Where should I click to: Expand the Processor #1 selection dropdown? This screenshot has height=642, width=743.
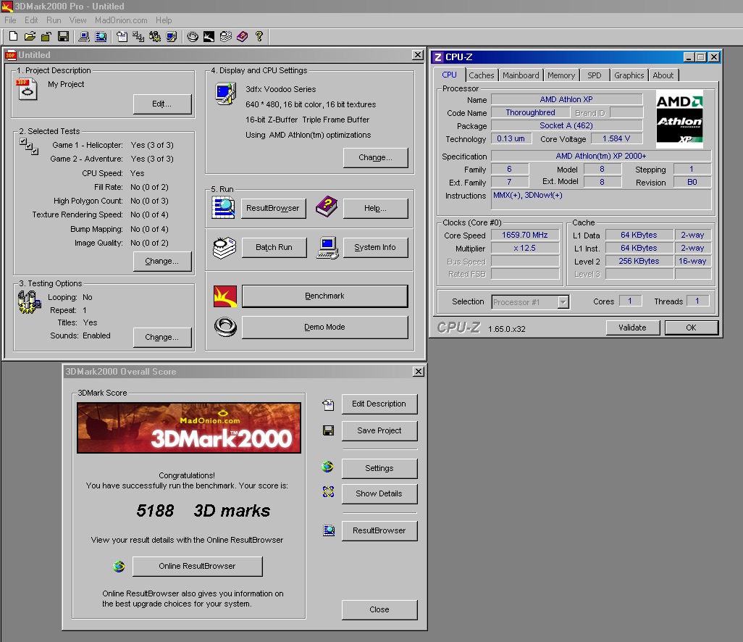(563, 302)
